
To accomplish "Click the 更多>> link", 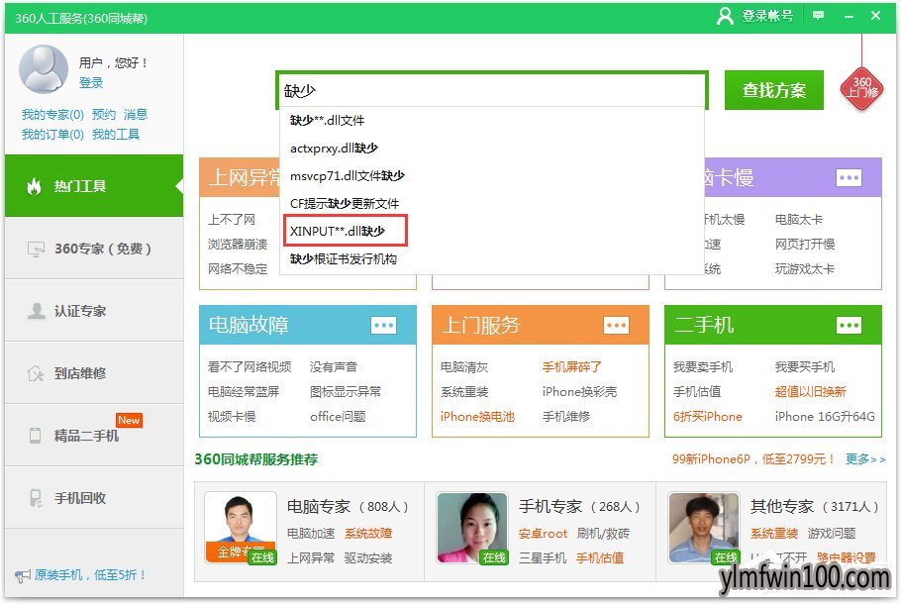I will coord(865,459).
